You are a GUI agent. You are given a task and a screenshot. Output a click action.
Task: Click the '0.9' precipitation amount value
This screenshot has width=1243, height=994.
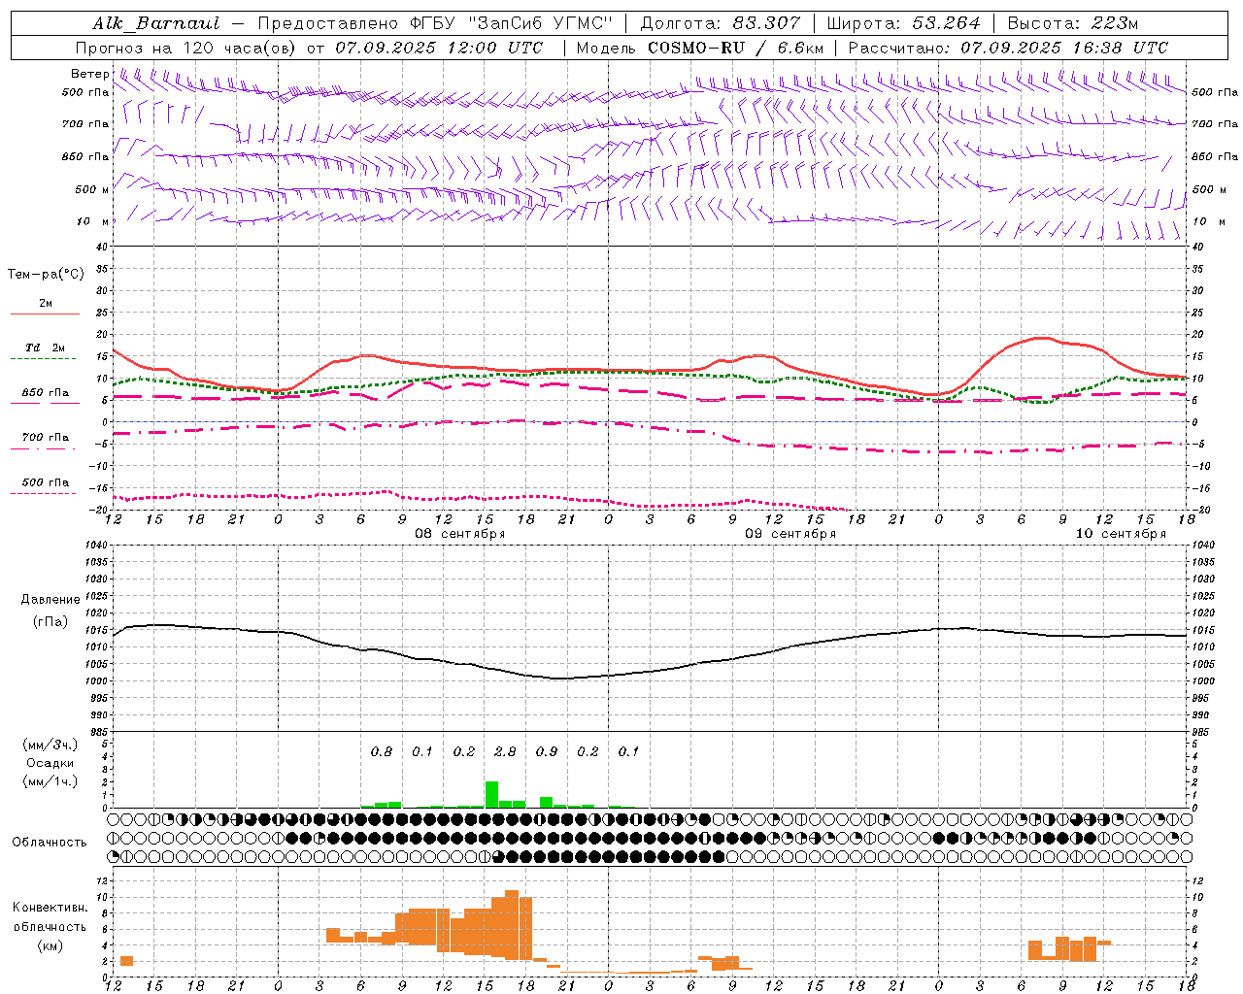click(x=547, y=751)
